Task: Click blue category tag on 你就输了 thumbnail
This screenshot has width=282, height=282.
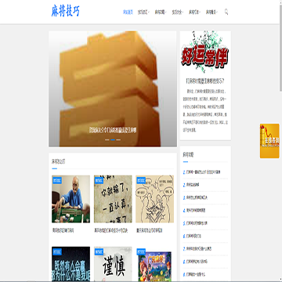Action: coord(99,180)
